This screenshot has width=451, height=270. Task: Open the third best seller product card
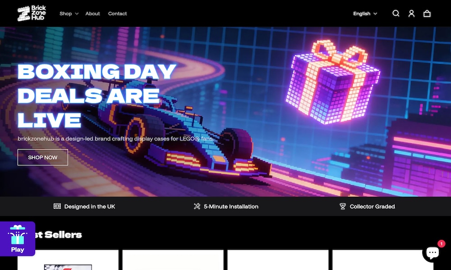point(278,260)
